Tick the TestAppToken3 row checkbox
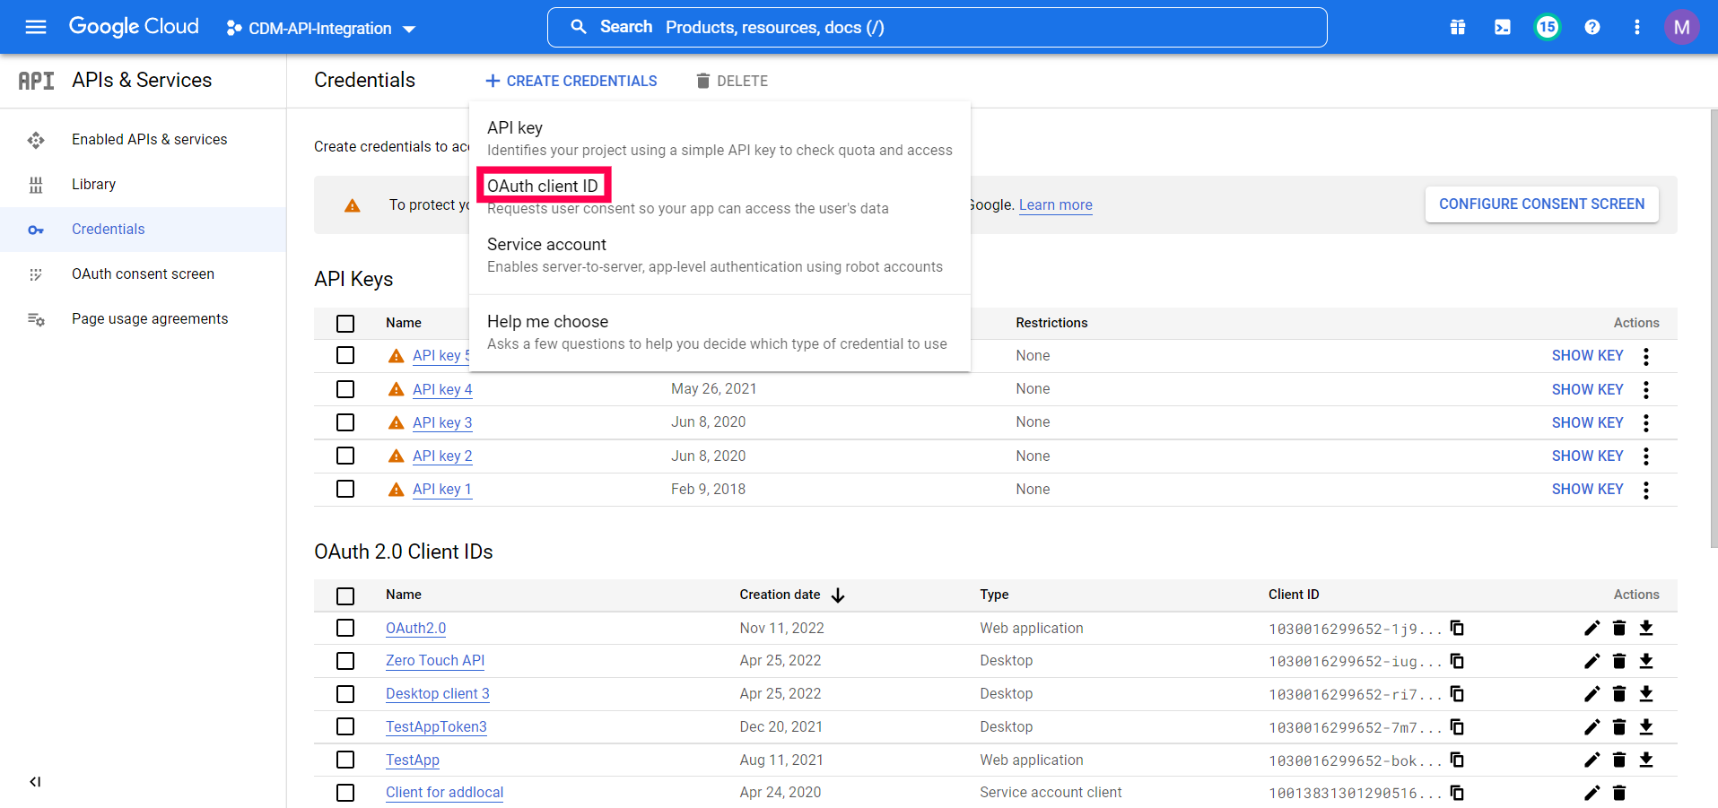Image resolution: width=1718 pixels, height=808 pixels. pyautogui.click(x=345, y=726)
